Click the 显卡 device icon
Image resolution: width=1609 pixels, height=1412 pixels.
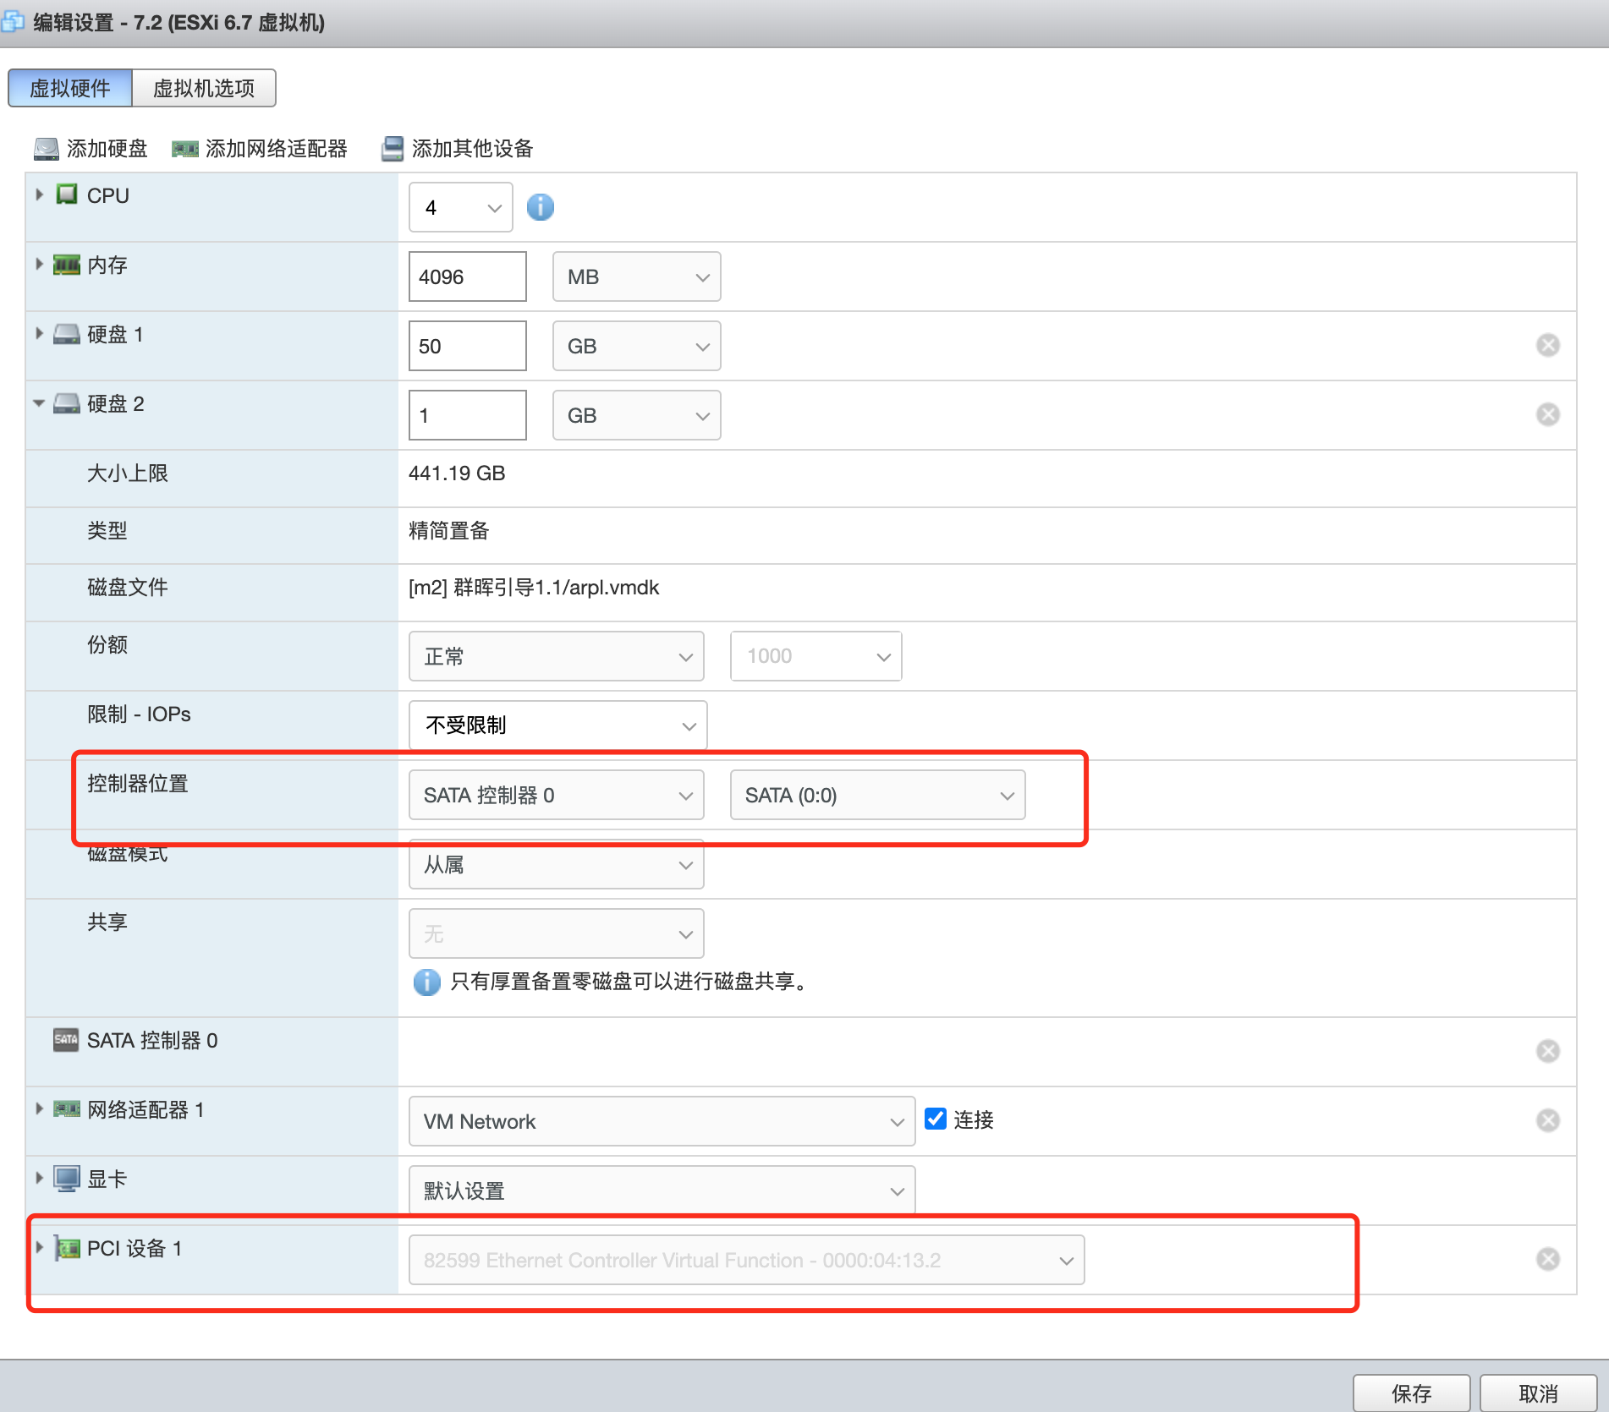click(66, 1178)
